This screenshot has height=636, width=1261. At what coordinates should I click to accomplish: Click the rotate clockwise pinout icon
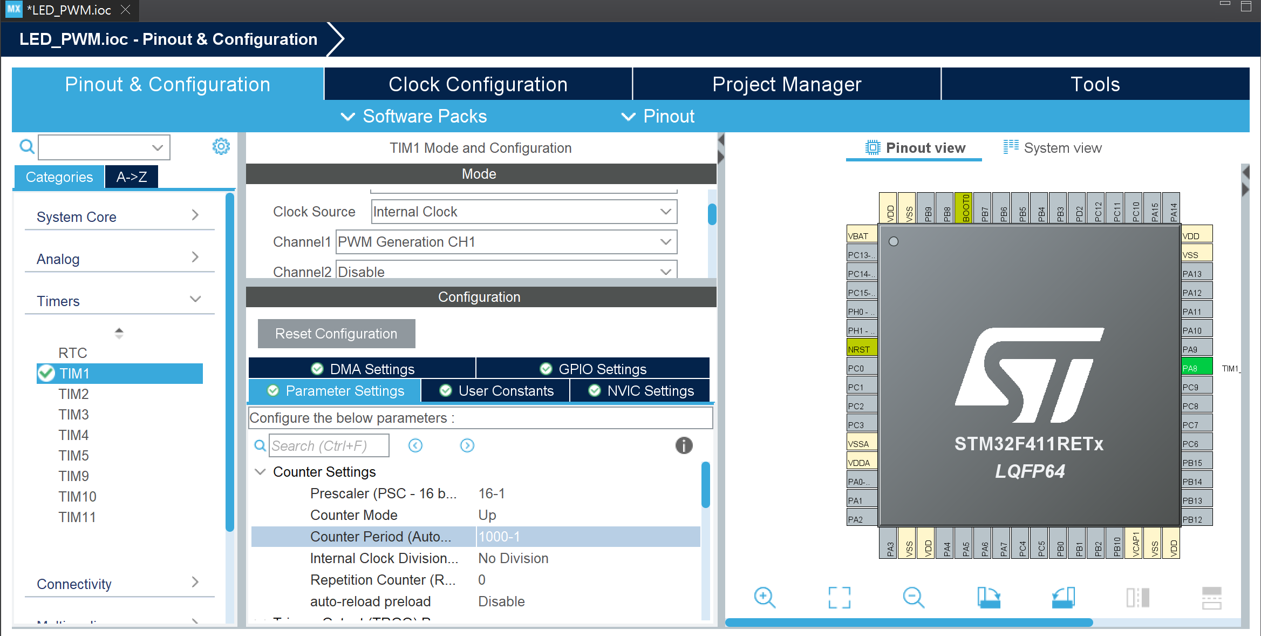pyautogui.click(x=989, y=597)
